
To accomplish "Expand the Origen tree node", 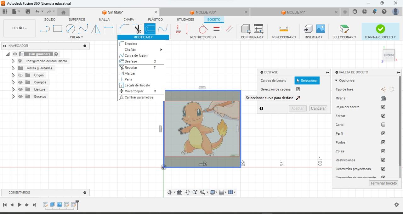I will [13, 75].
